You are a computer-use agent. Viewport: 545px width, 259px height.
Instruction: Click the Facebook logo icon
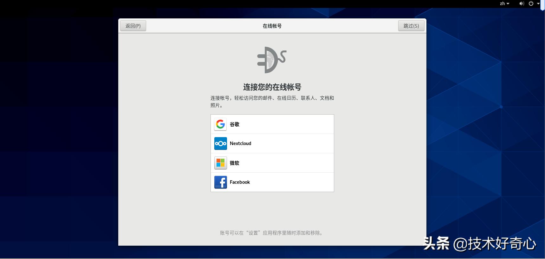[x=220, y=182]
